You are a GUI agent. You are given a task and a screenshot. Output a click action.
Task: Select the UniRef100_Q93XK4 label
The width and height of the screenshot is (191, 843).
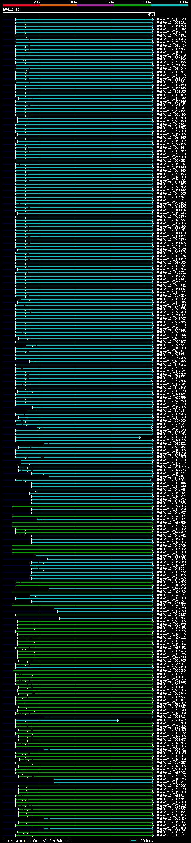171,483
